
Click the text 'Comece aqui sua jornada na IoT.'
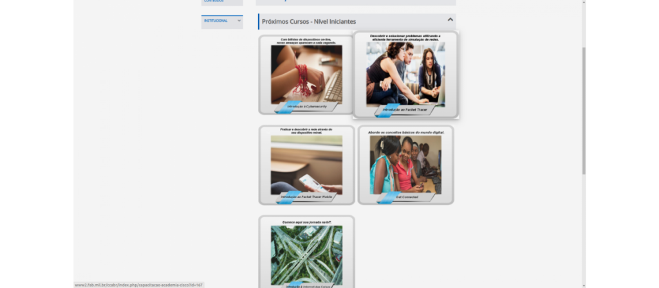pos(307,222)
